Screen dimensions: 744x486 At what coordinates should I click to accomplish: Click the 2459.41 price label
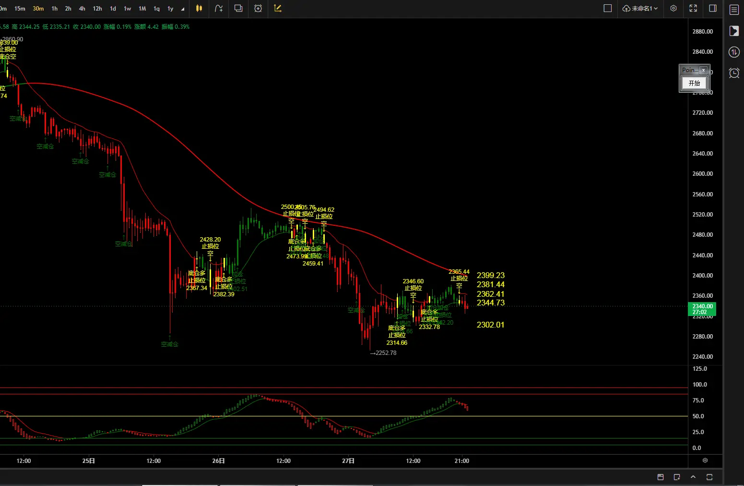[x=313, y=264]
